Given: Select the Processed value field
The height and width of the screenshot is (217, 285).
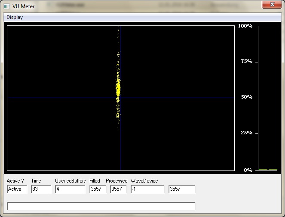Looking at the screenshot, I should point(119,189).
